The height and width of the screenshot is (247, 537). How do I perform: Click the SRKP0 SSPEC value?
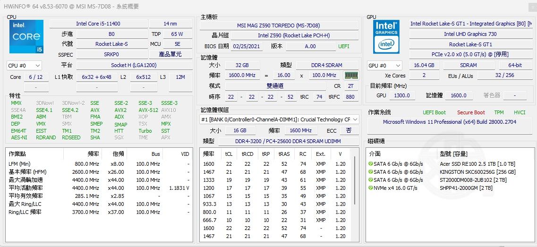pyautogui.click(x=111, y=54)
